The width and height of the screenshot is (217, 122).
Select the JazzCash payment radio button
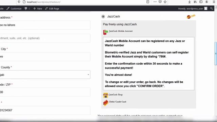[x=103, y=17]
